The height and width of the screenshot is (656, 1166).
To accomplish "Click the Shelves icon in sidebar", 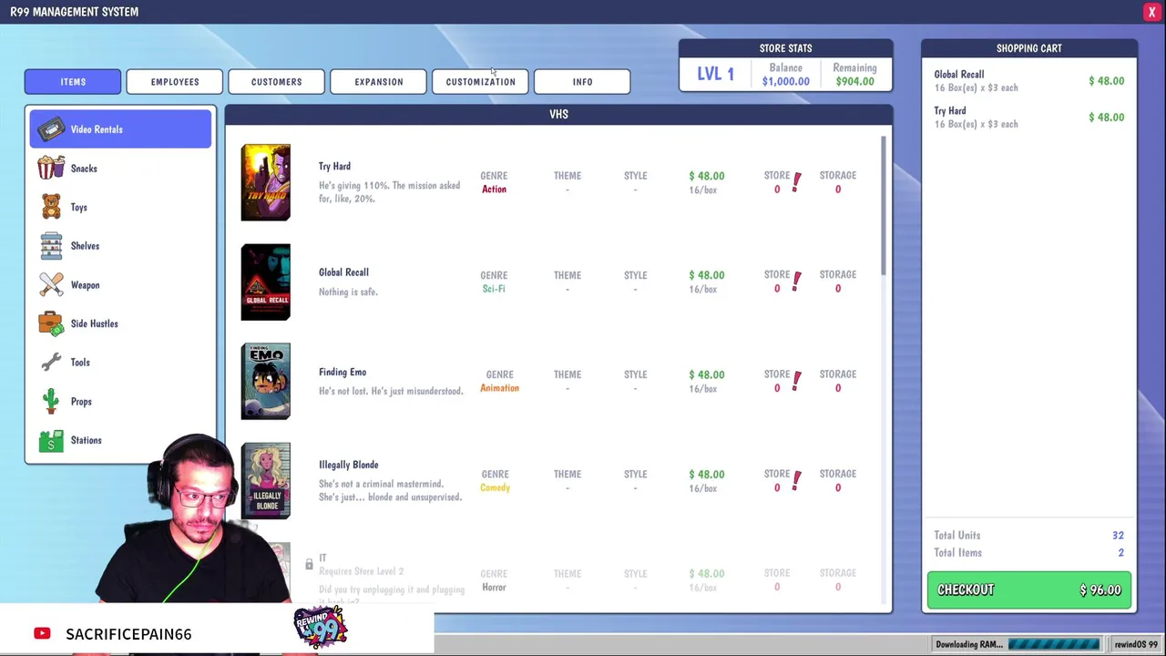I will click(51, 246).
